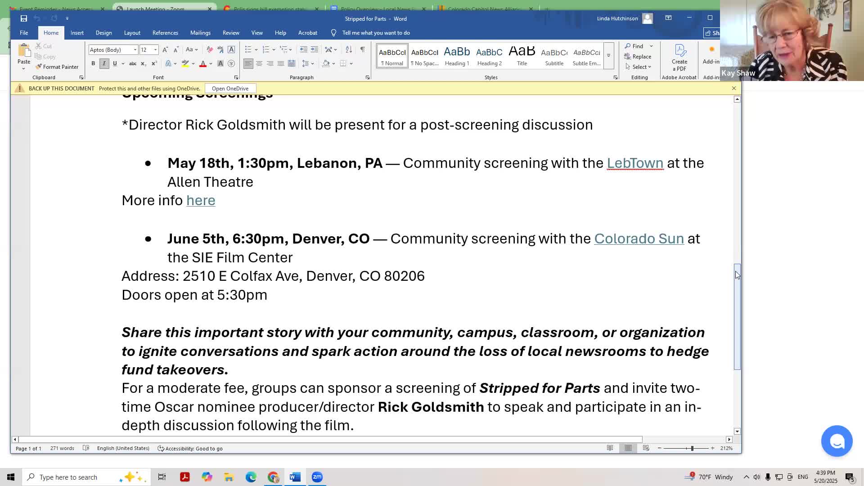Click the Paste clipboard icon
The image size is (864, 486).
click(x=24, y=50)
